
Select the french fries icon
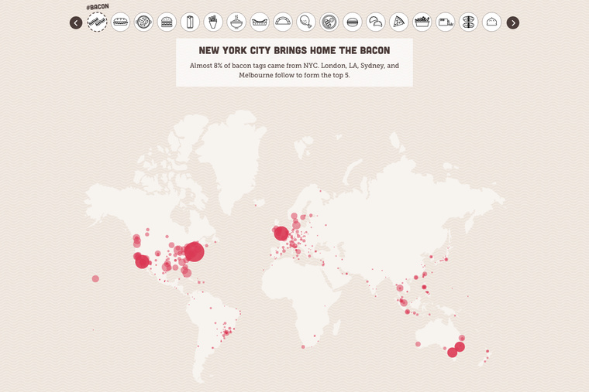tap(213, 22)
